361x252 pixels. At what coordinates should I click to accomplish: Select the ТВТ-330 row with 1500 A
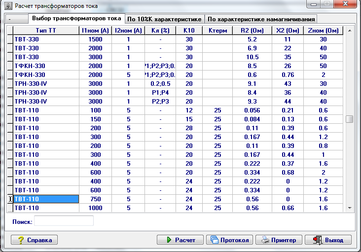tap(175, 39)
